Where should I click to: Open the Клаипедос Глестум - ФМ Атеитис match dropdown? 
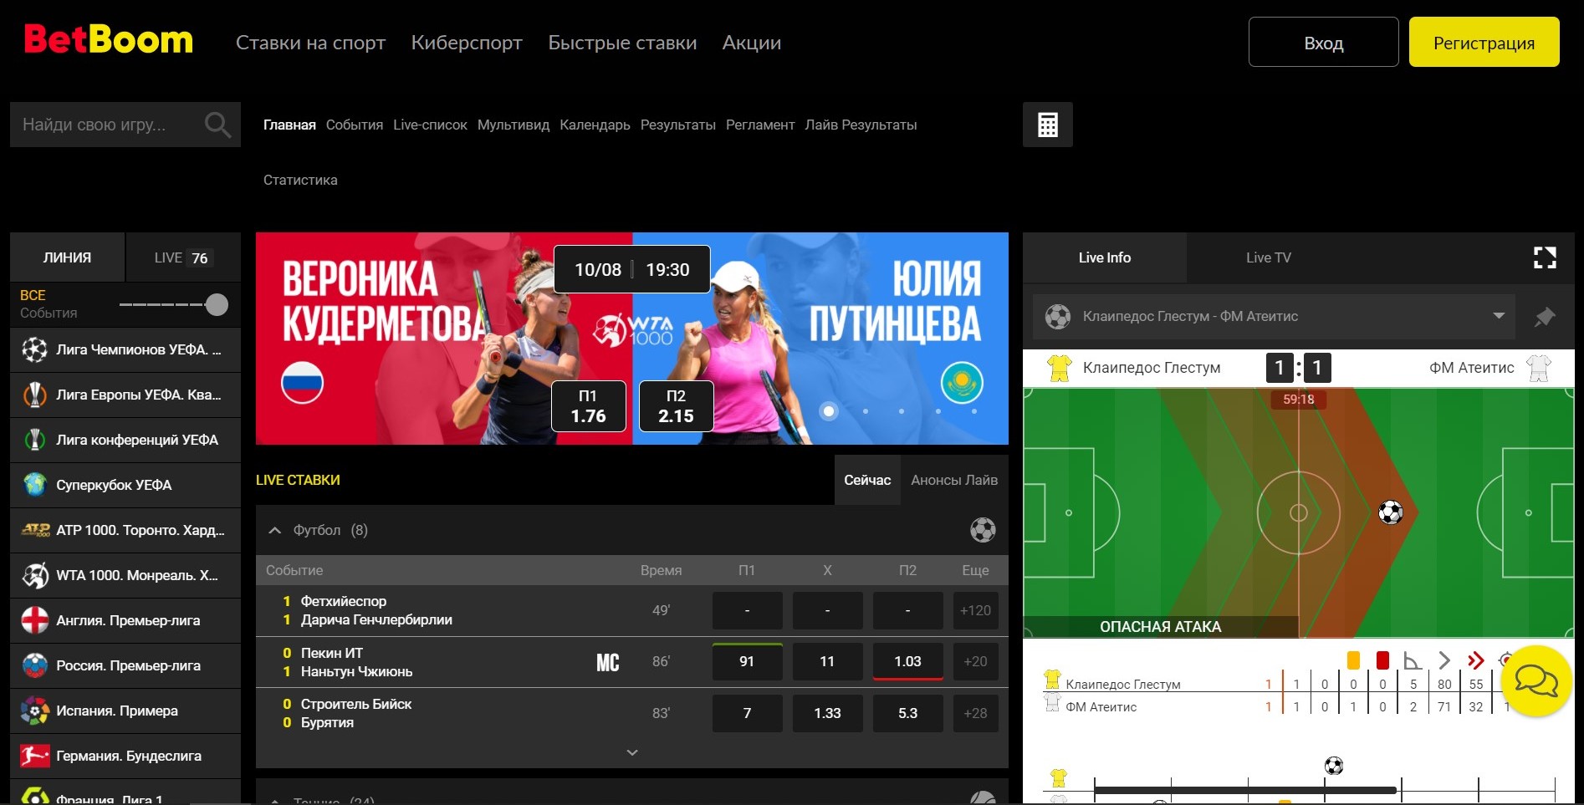point(1274,316)
